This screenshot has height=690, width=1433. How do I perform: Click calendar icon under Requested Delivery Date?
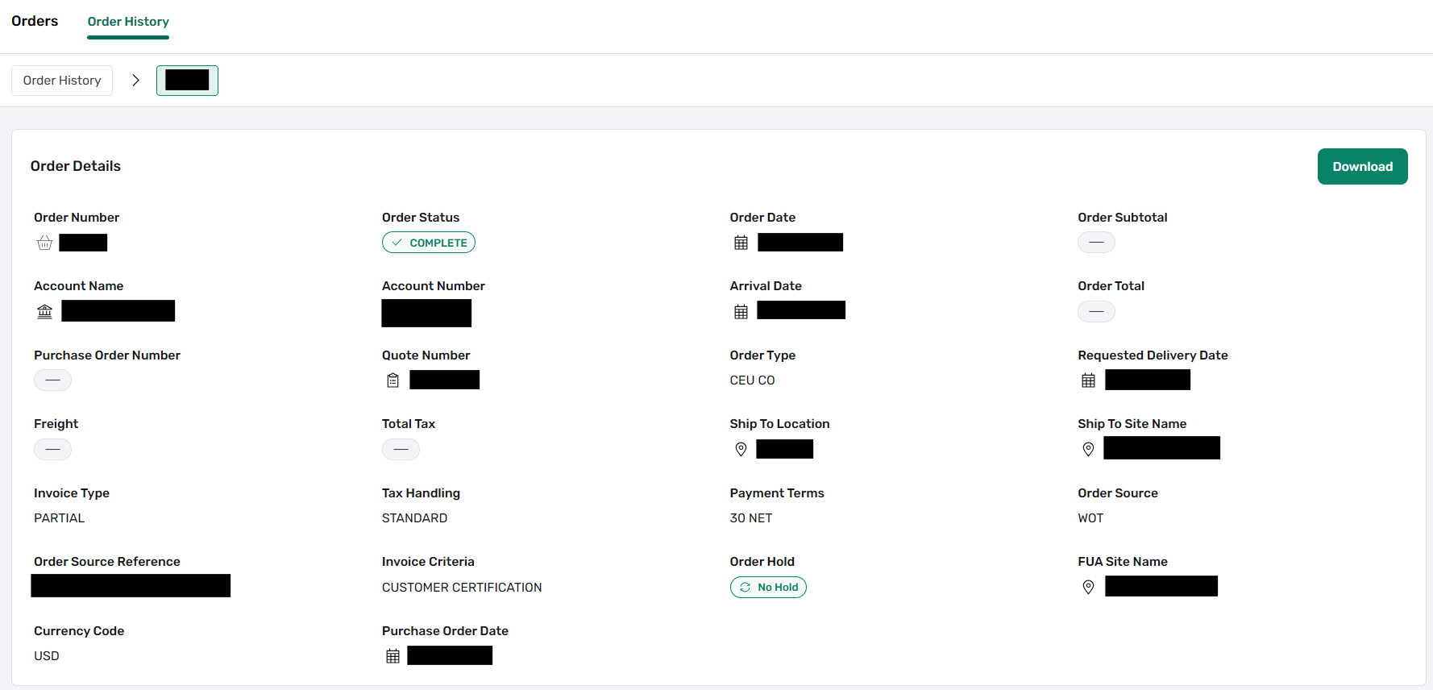1089,380
